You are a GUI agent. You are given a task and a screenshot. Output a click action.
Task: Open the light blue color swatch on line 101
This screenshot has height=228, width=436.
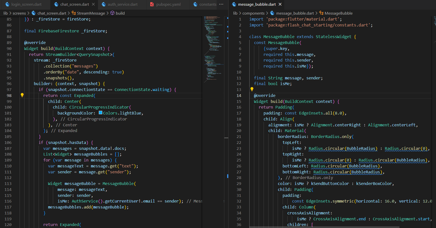coord(101,113)
